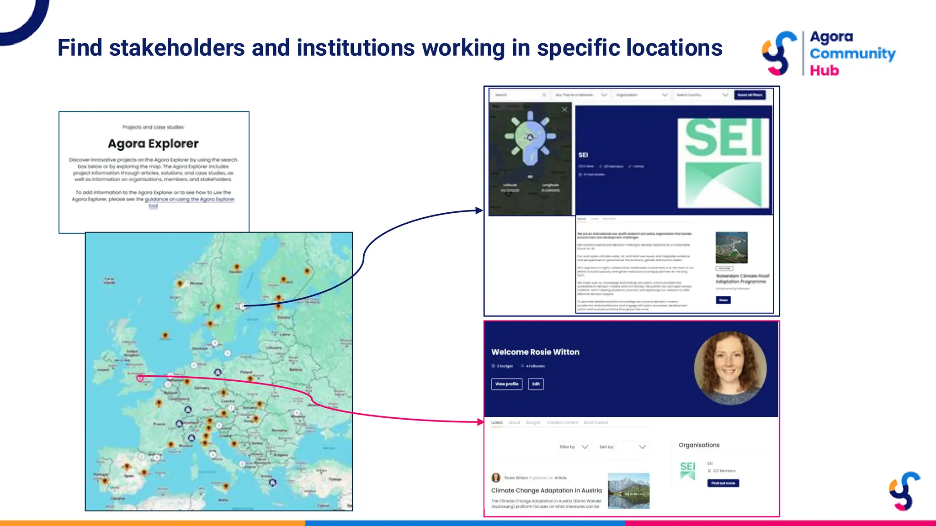This screenshot has height=526, width=936.
Task: Click the Agora Explorer heading
Action: [x=154, y=144]
